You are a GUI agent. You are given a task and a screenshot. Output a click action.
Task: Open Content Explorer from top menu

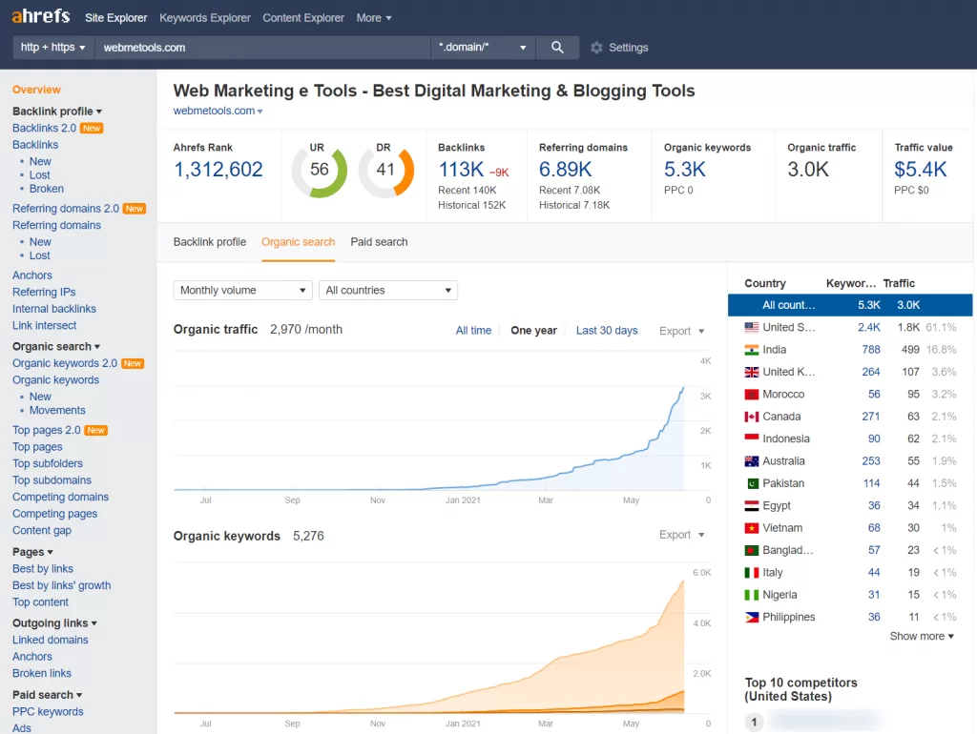click(x=302, y=17)
